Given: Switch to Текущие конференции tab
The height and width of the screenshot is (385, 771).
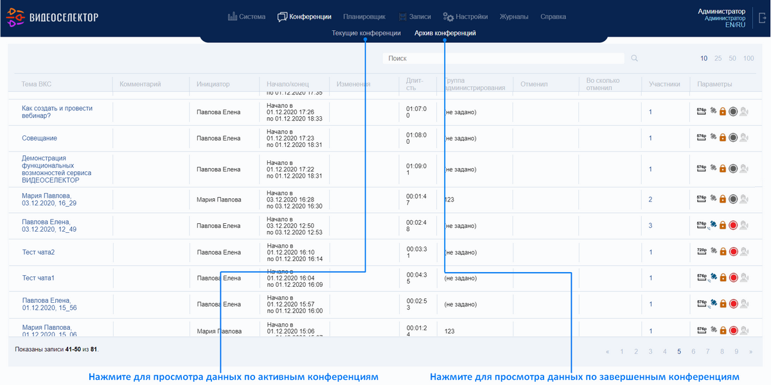Looking at the screenshot, I should click(x=366, y=33).
